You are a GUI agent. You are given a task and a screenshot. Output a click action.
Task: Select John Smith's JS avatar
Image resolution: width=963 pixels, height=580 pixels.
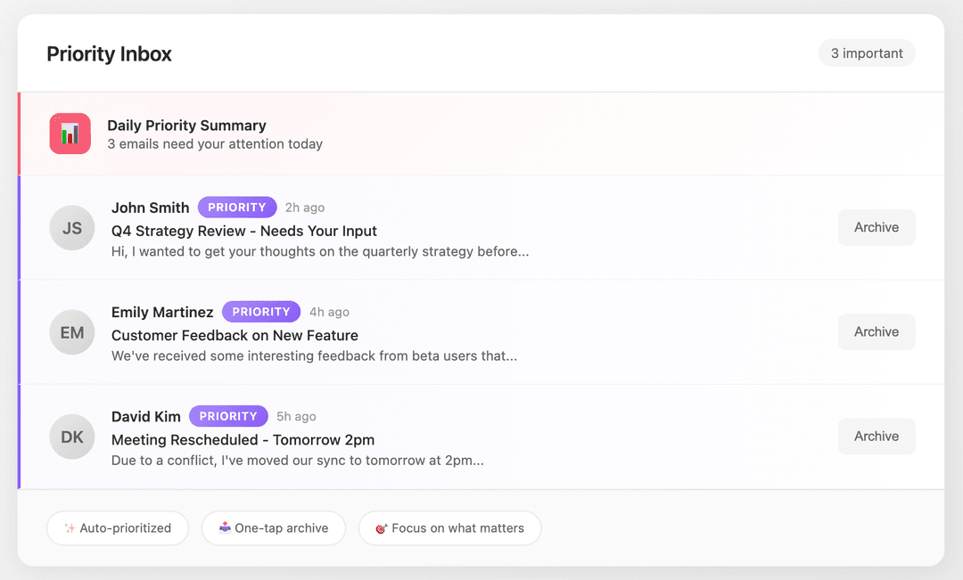71,227
